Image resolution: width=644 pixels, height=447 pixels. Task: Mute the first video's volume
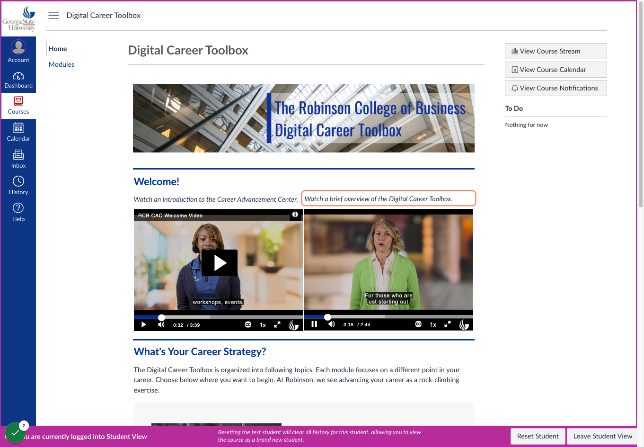pos(161,325)
